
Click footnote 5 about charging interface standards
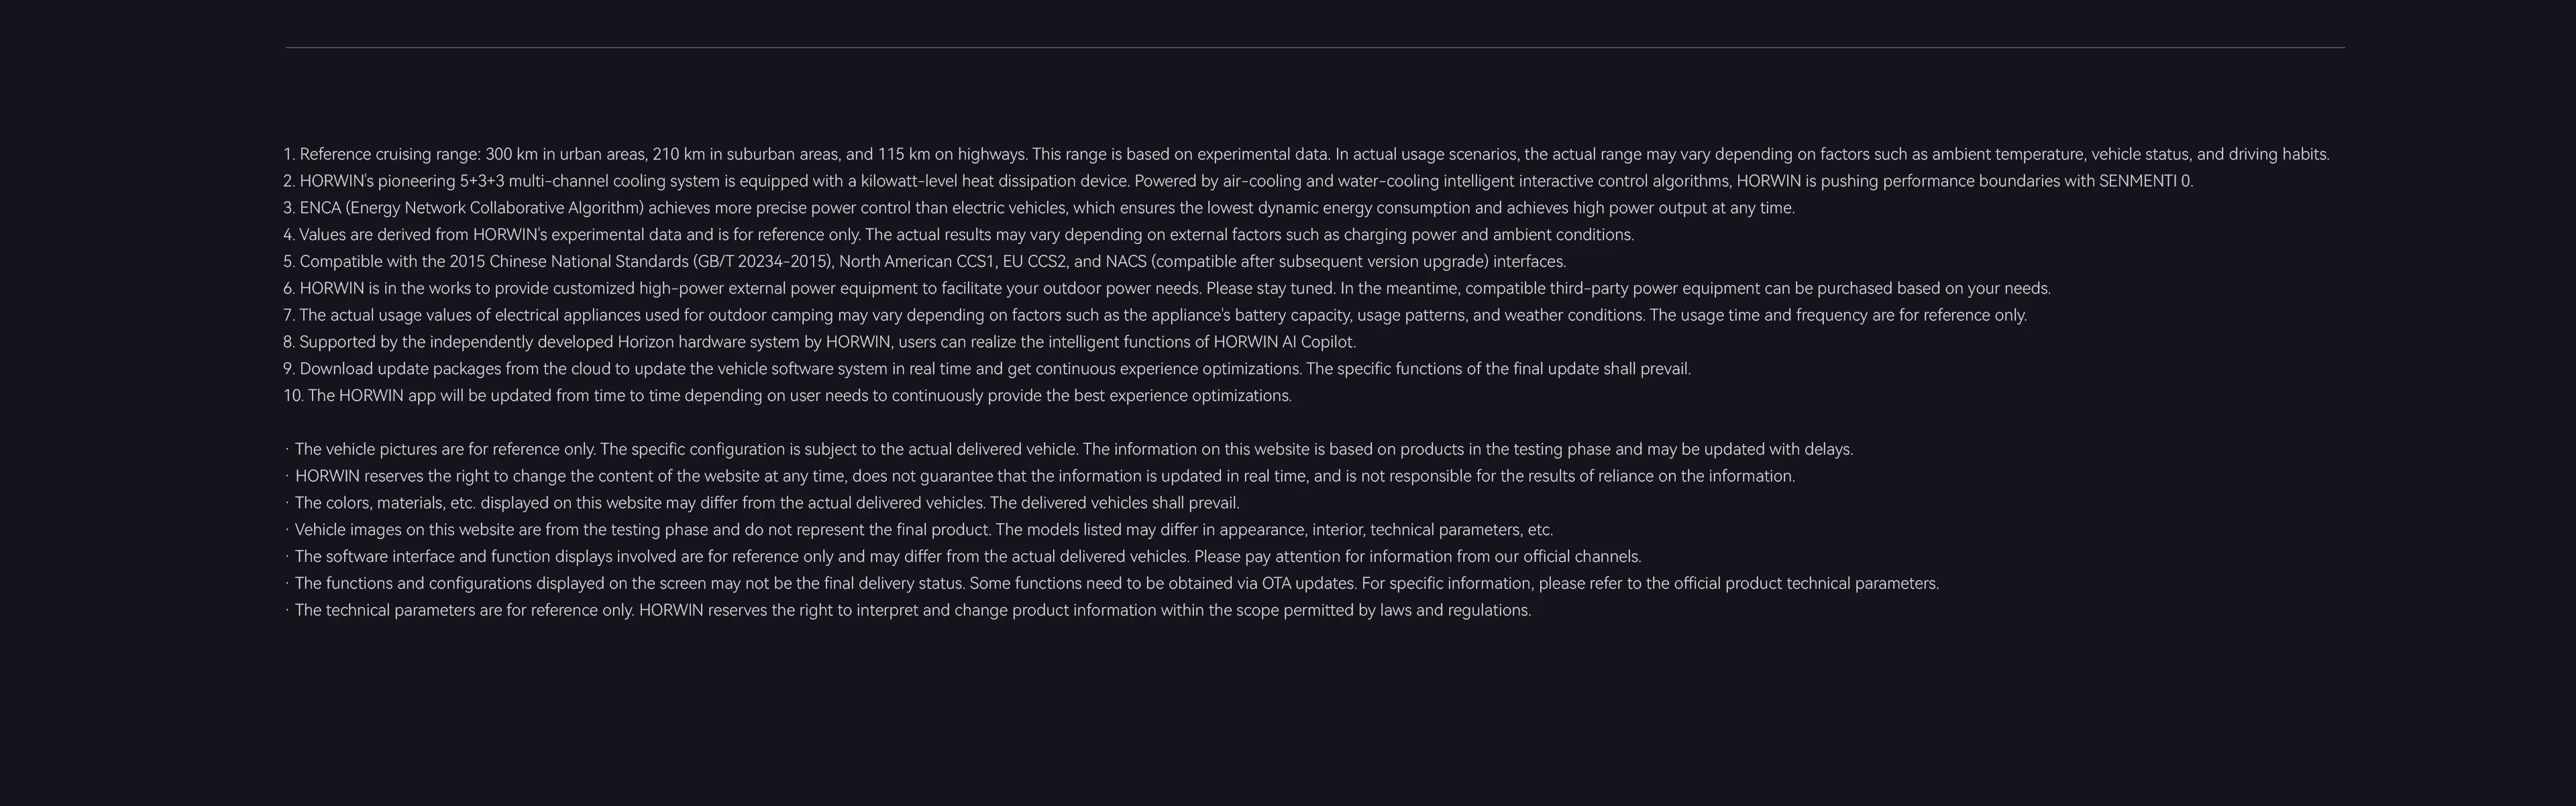pyautogui.click(x=924, y=262)
